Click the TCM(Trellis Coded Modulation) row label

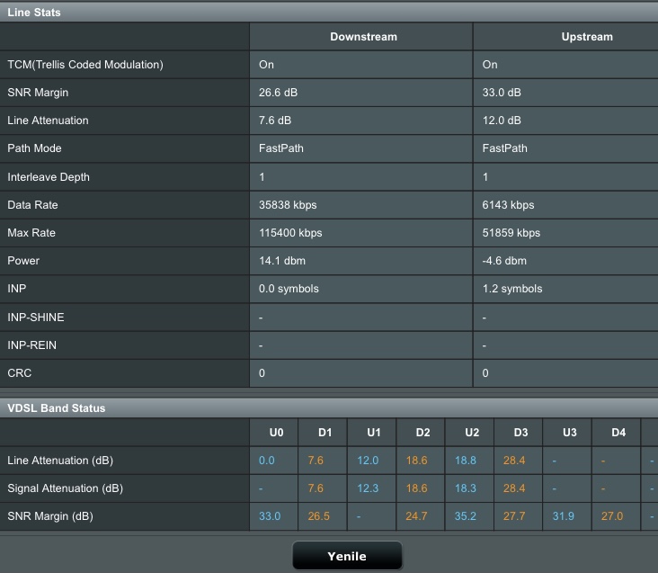coord(85,65)
